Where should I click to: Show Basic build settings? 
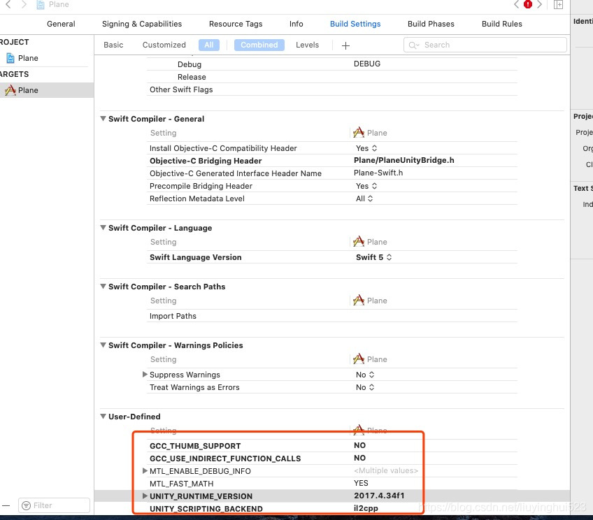tap(113, 45)
